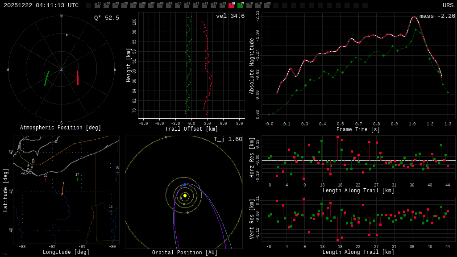Click station indicator box 13
The height and width of the screenshot is (257, 457).
[204, 5]
